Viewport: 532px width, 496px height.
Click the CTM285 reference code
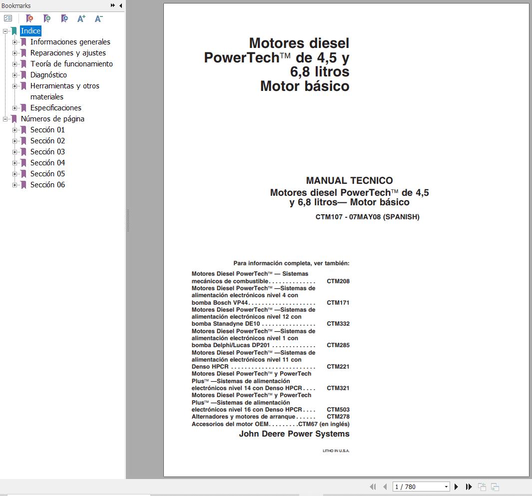coord(338,345)
